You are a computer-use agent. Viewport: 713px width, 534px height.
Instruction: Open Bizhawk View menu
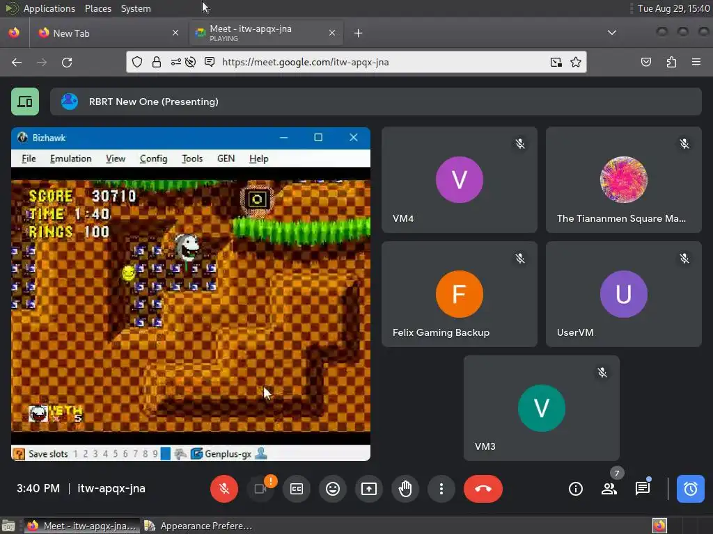116,159
